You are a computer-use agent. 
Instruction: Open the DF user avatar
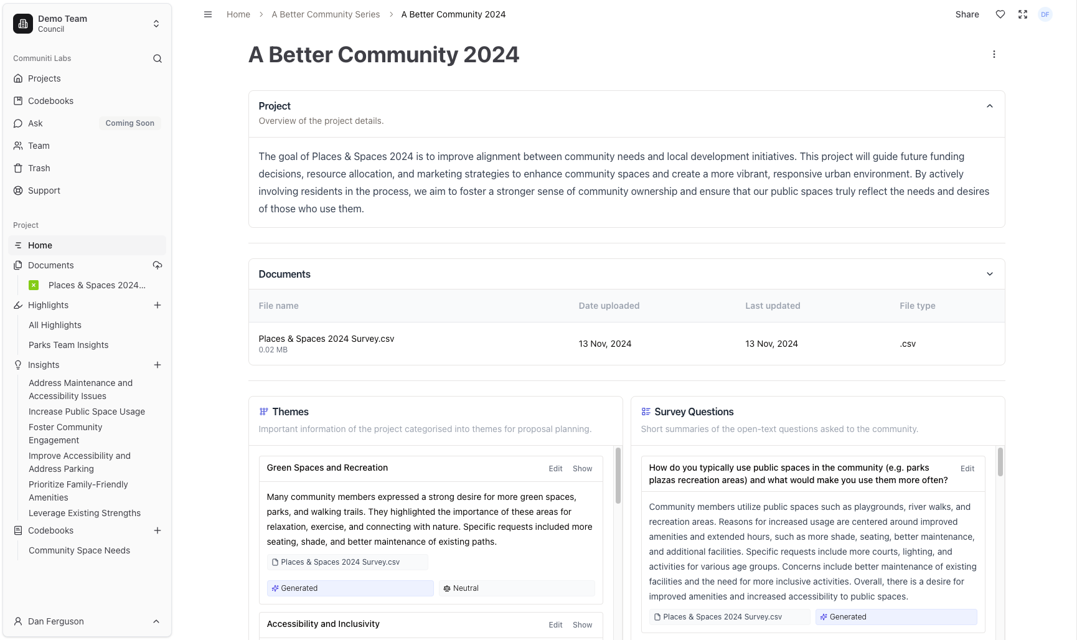coord(1045,14)
